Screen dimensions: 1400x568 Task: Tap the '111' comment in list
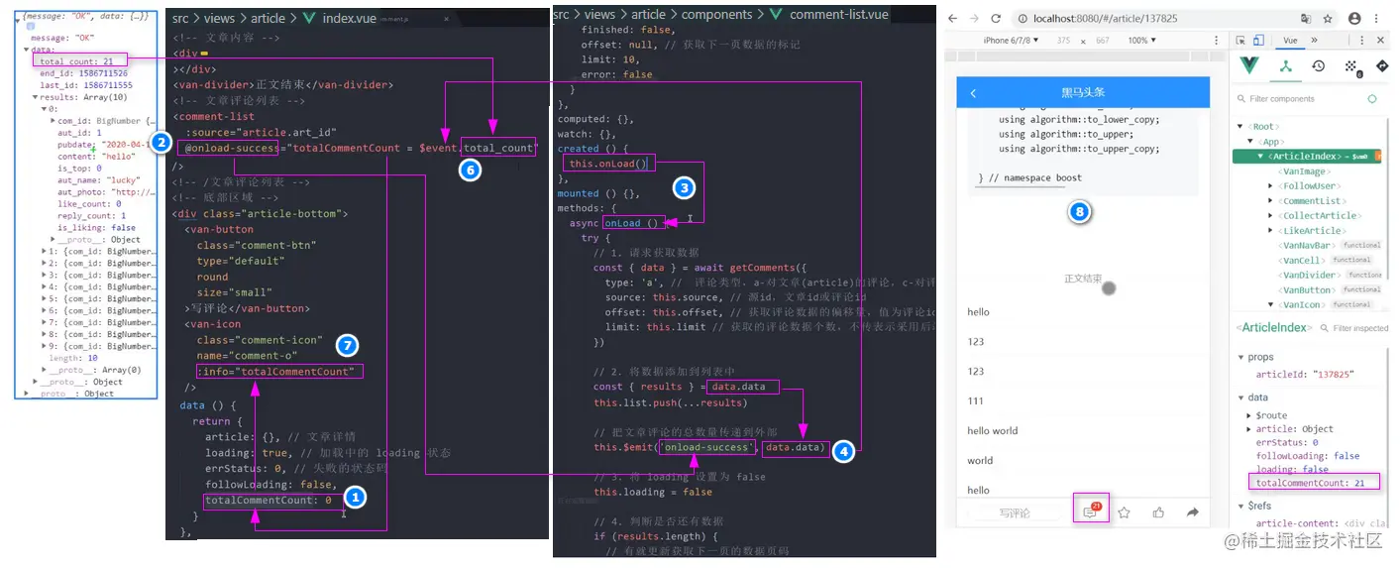pos(976,400)
